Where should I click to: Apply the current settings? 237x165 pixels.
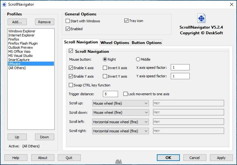pos(221,158)
